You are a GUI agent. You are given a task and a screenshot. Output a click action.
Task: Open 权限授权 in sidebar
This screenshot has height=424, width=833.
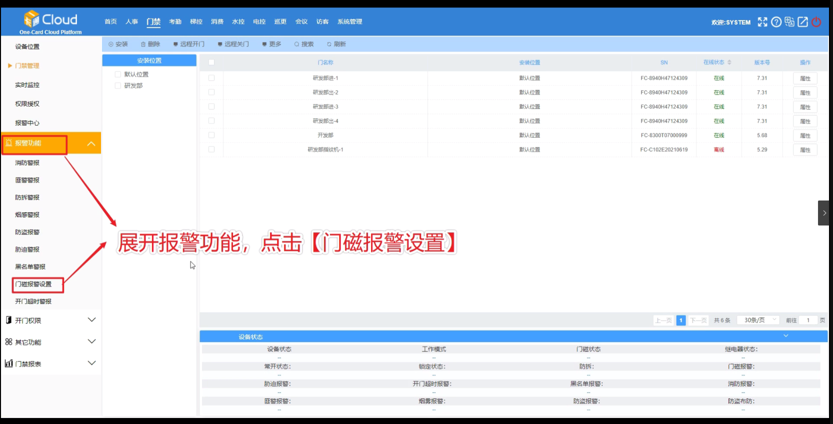pyautogui.click(x=27, y=104)
